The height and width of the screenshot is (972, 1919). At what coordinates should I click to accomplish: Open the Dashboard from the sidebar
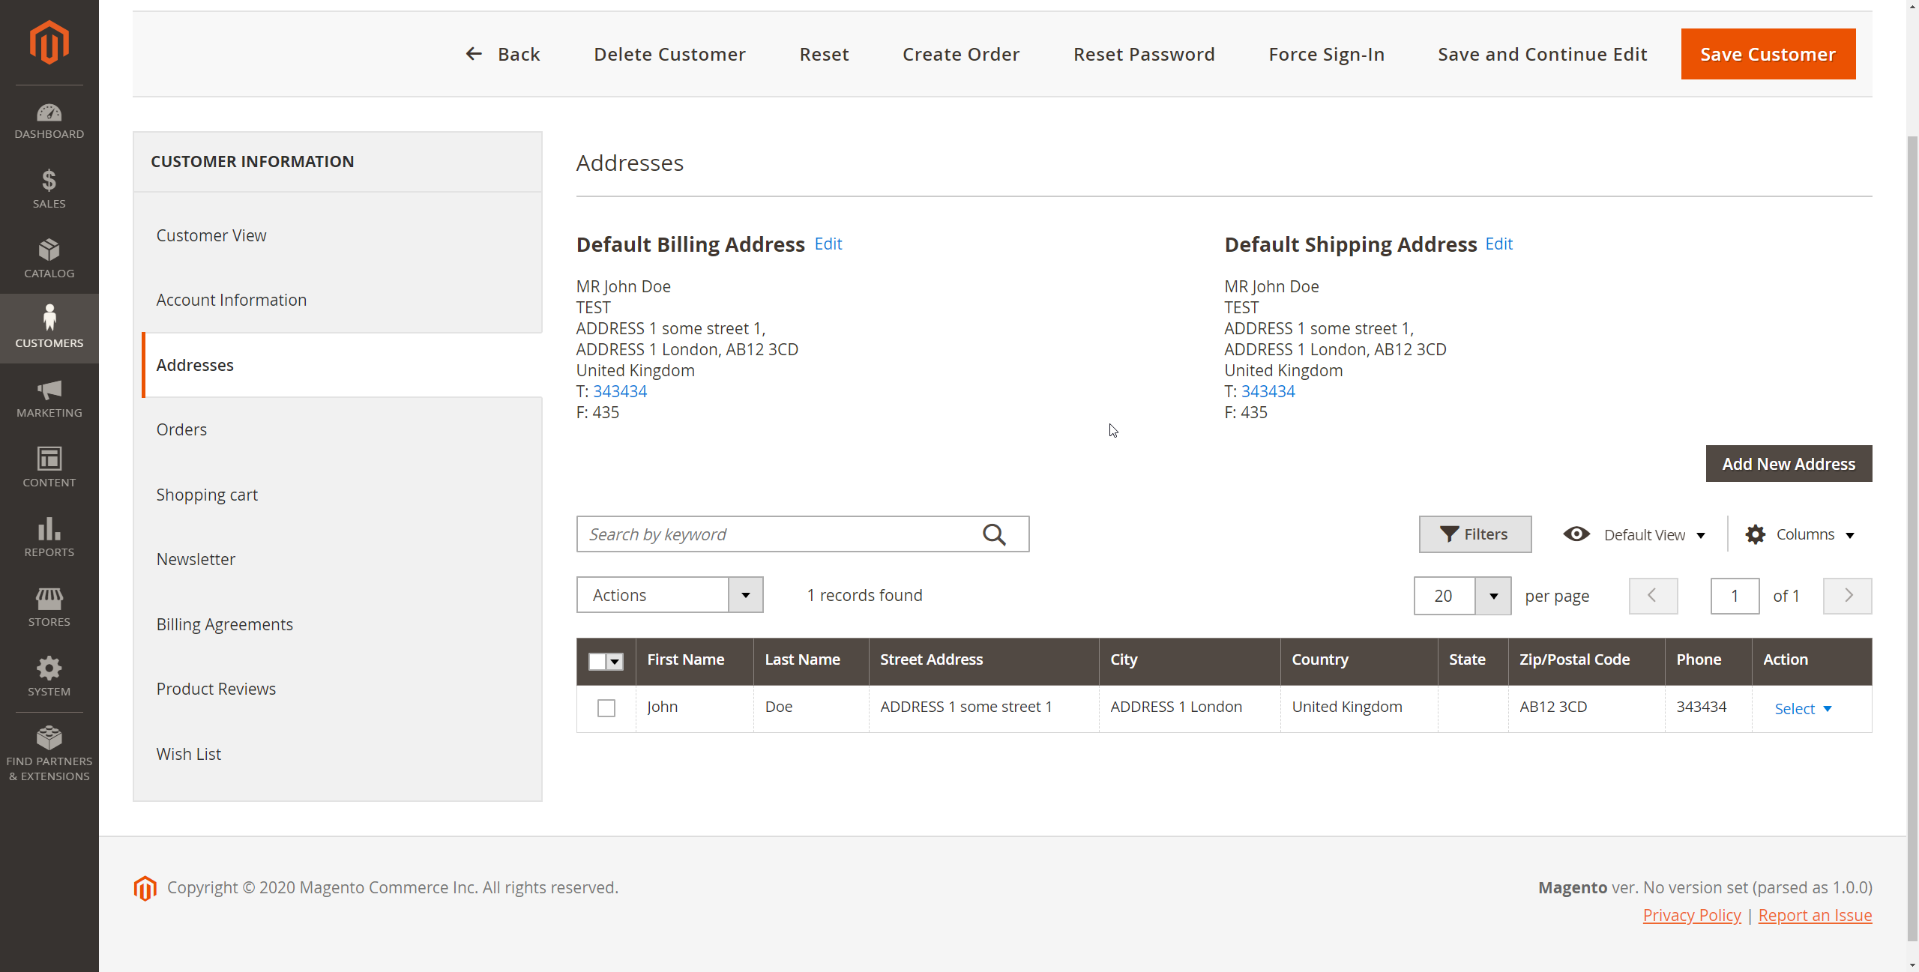49,112
